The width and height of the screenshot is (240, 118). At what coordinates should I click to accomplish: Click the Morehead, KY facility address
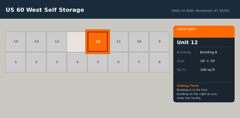[200, 11]
